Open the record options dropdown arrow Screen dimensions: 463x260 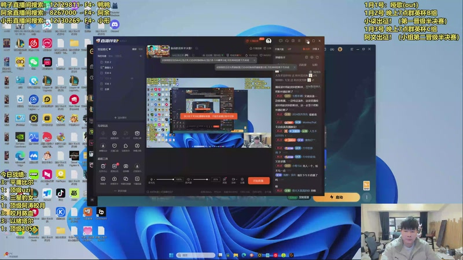[x=236, y=179]
